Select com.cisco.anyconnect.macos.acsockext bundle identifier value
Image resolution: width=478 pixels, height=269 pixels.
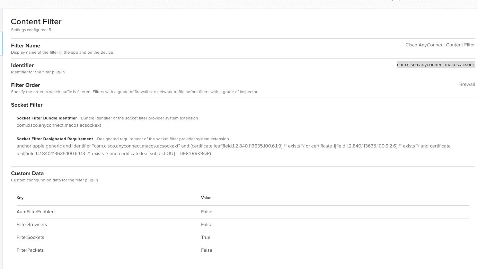(59, 125)
